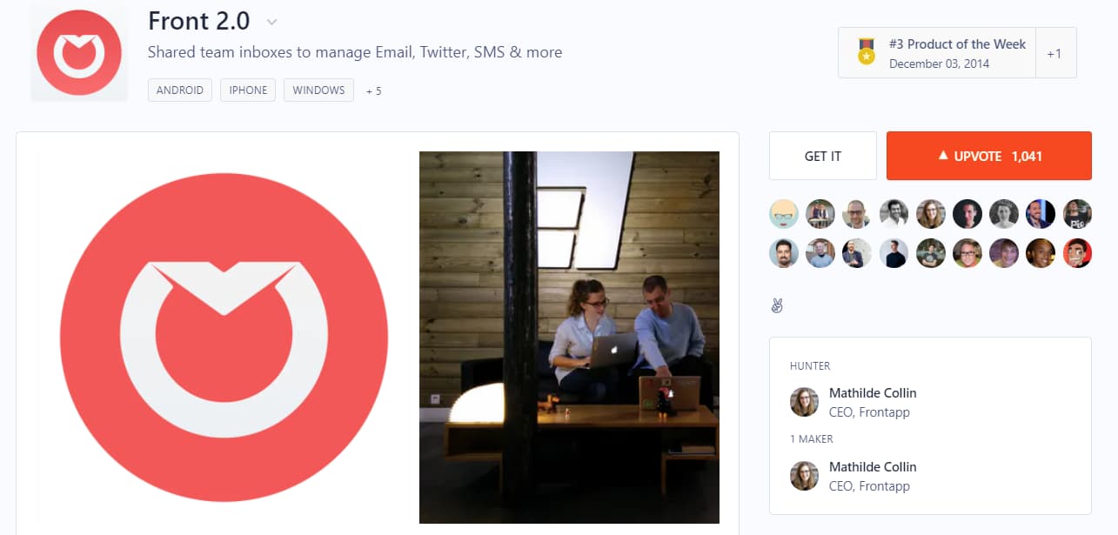
Task: Click the upvote triangle arrow icon
Action: pyautogui.click(x=942, y=156)
